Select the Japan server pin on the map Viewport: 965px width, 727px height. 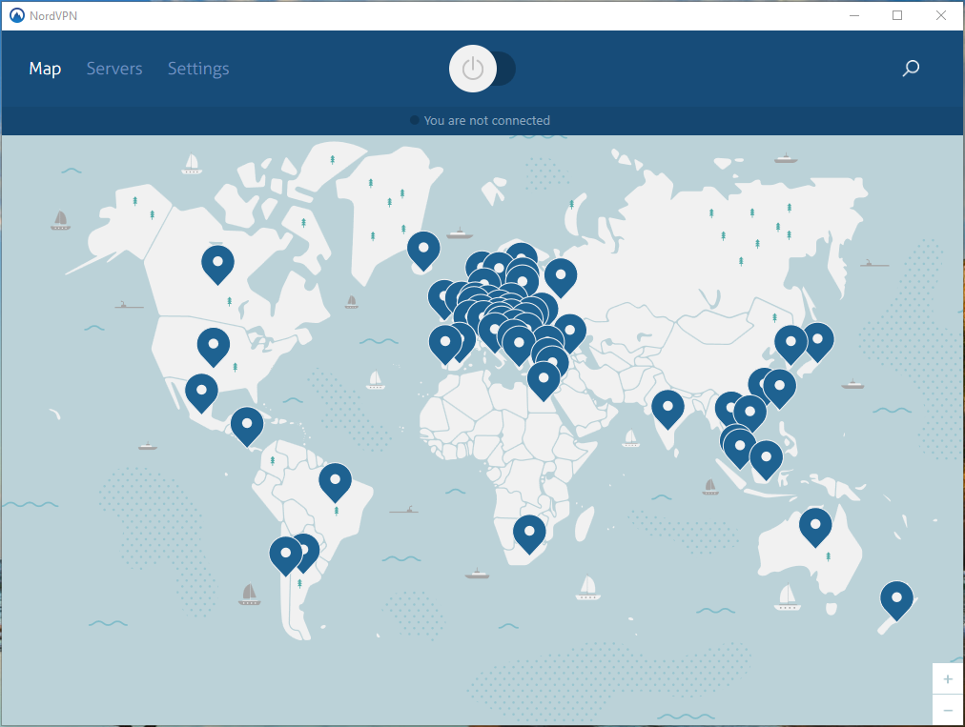click(x=818, y=340)
